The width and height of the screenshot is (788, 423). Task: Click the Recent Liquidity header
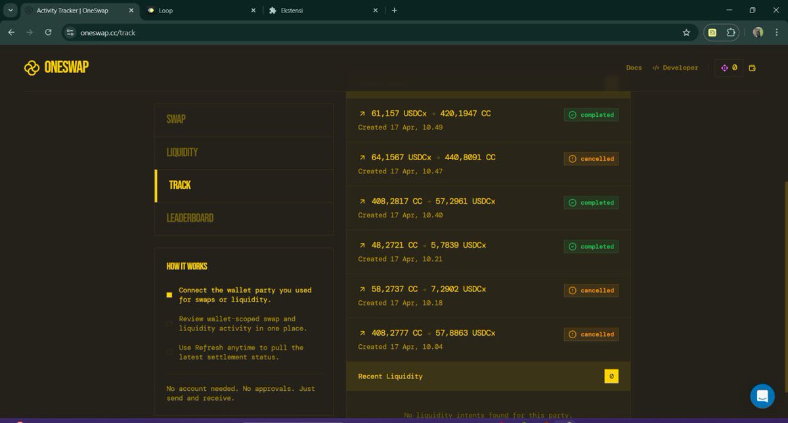click(x=488, y=376)
